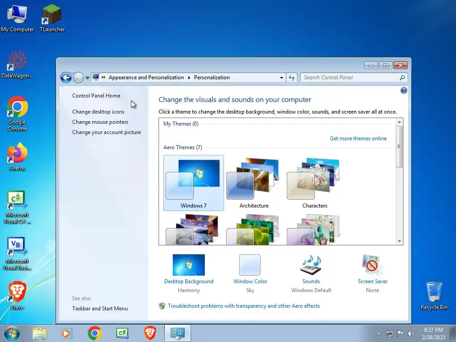This screenshot has width=456, height=342.
Task: Click the address bar Control Panel icon
Action: 96,77
